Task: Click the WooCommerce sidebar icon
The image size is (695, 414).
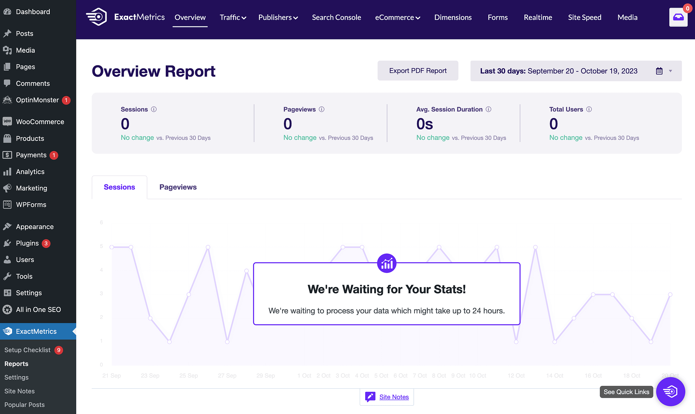Action: [7, 121]
